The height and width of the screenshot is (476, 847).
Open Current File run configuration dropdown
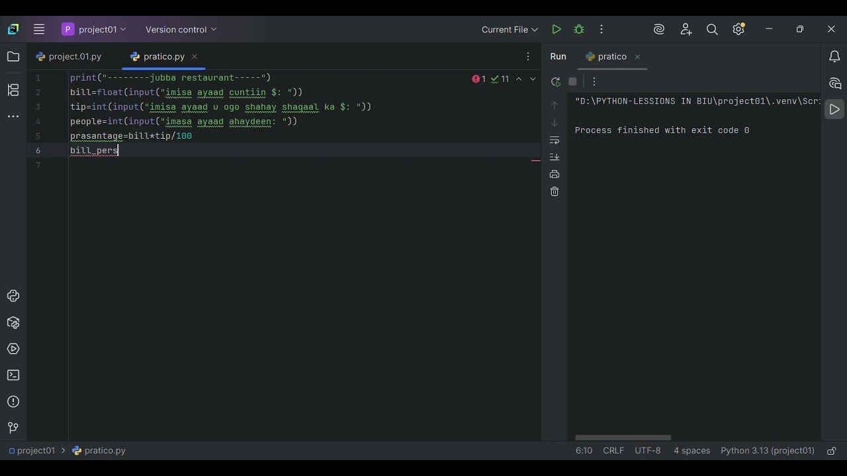510,29
